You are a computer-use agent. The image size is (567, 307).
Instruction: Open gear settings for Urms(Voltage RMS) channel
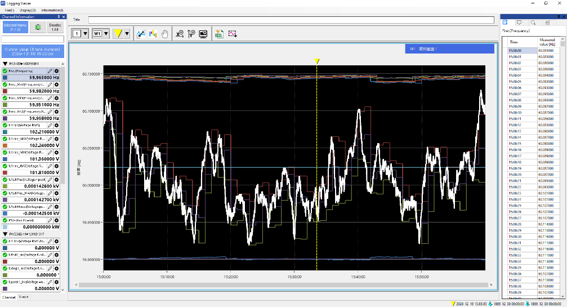tap(56, 125)
